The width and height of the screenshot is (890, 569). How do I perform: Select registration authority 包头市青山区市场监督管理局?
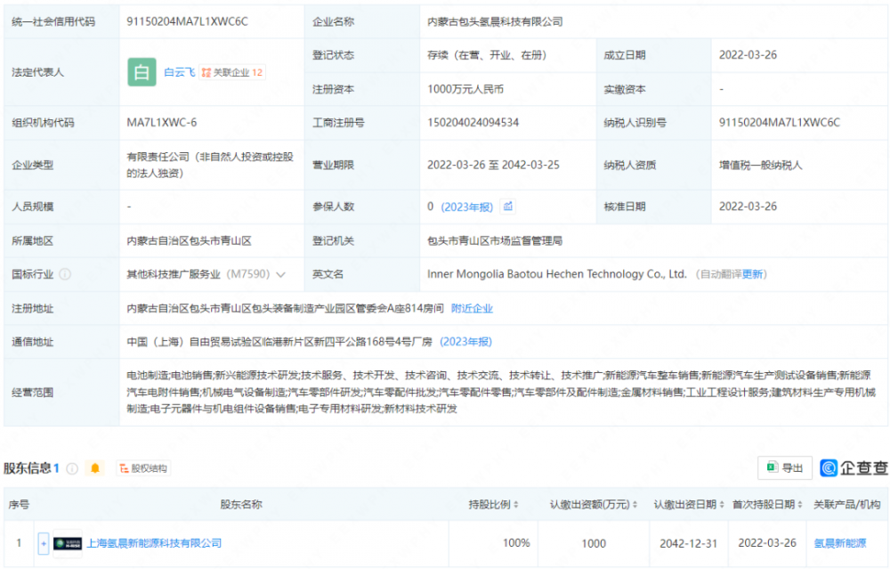tap(495, 240)
